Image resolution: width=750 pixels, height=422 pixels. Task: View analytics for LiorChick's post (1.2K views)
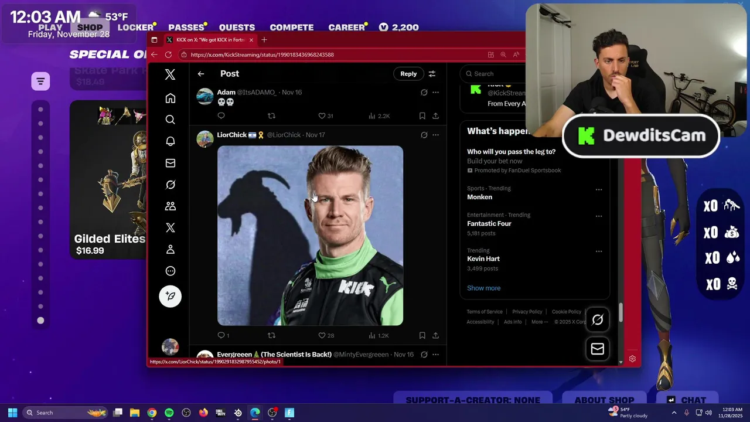tap(379, 335)
